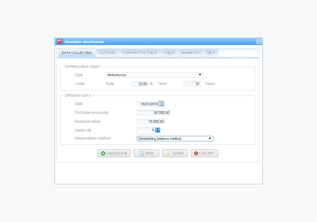Focus the Residual value input
Image resolution: width=317 pixels, height=222 pixels.
point(151,121)
